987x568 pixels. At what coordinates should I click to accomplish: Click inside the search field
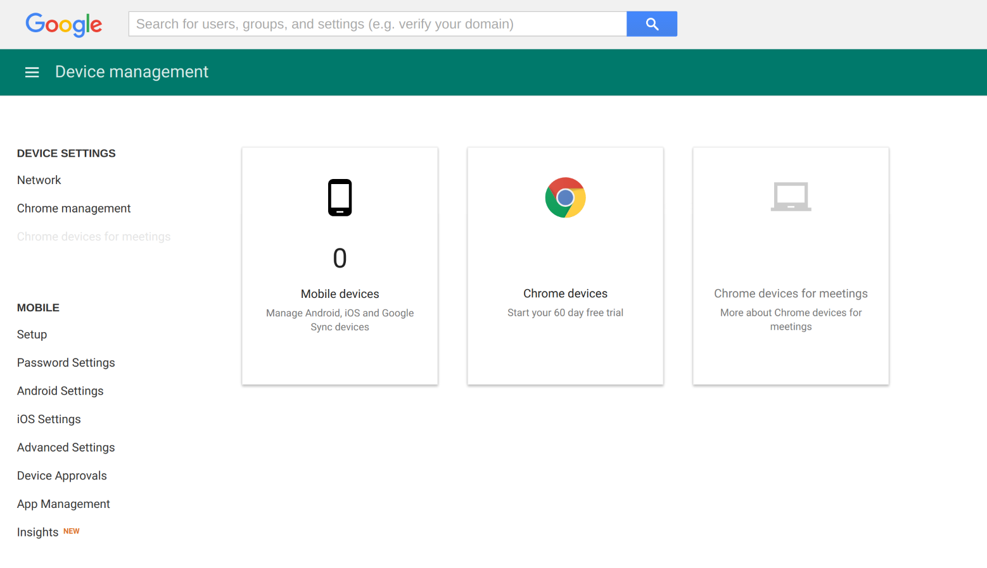(x=378, y=23)
